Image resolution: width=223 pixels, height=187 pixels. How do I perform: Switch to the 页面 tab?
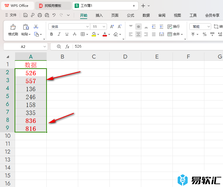coord(115,15)
